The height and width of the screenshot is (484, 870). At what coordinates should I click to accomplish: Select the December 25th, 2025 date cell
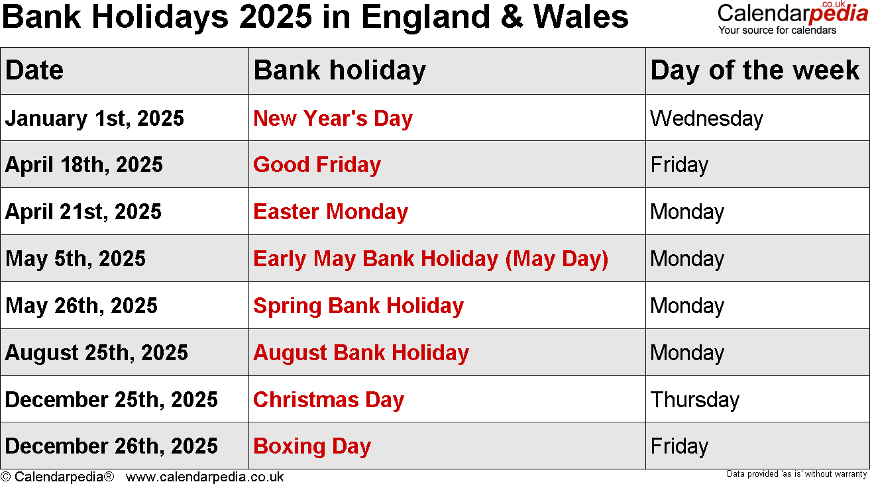tap(111, 400)
